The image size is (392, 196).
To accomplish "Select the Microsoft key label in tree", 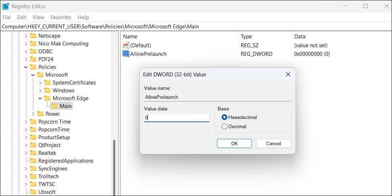I will (57, 75).
